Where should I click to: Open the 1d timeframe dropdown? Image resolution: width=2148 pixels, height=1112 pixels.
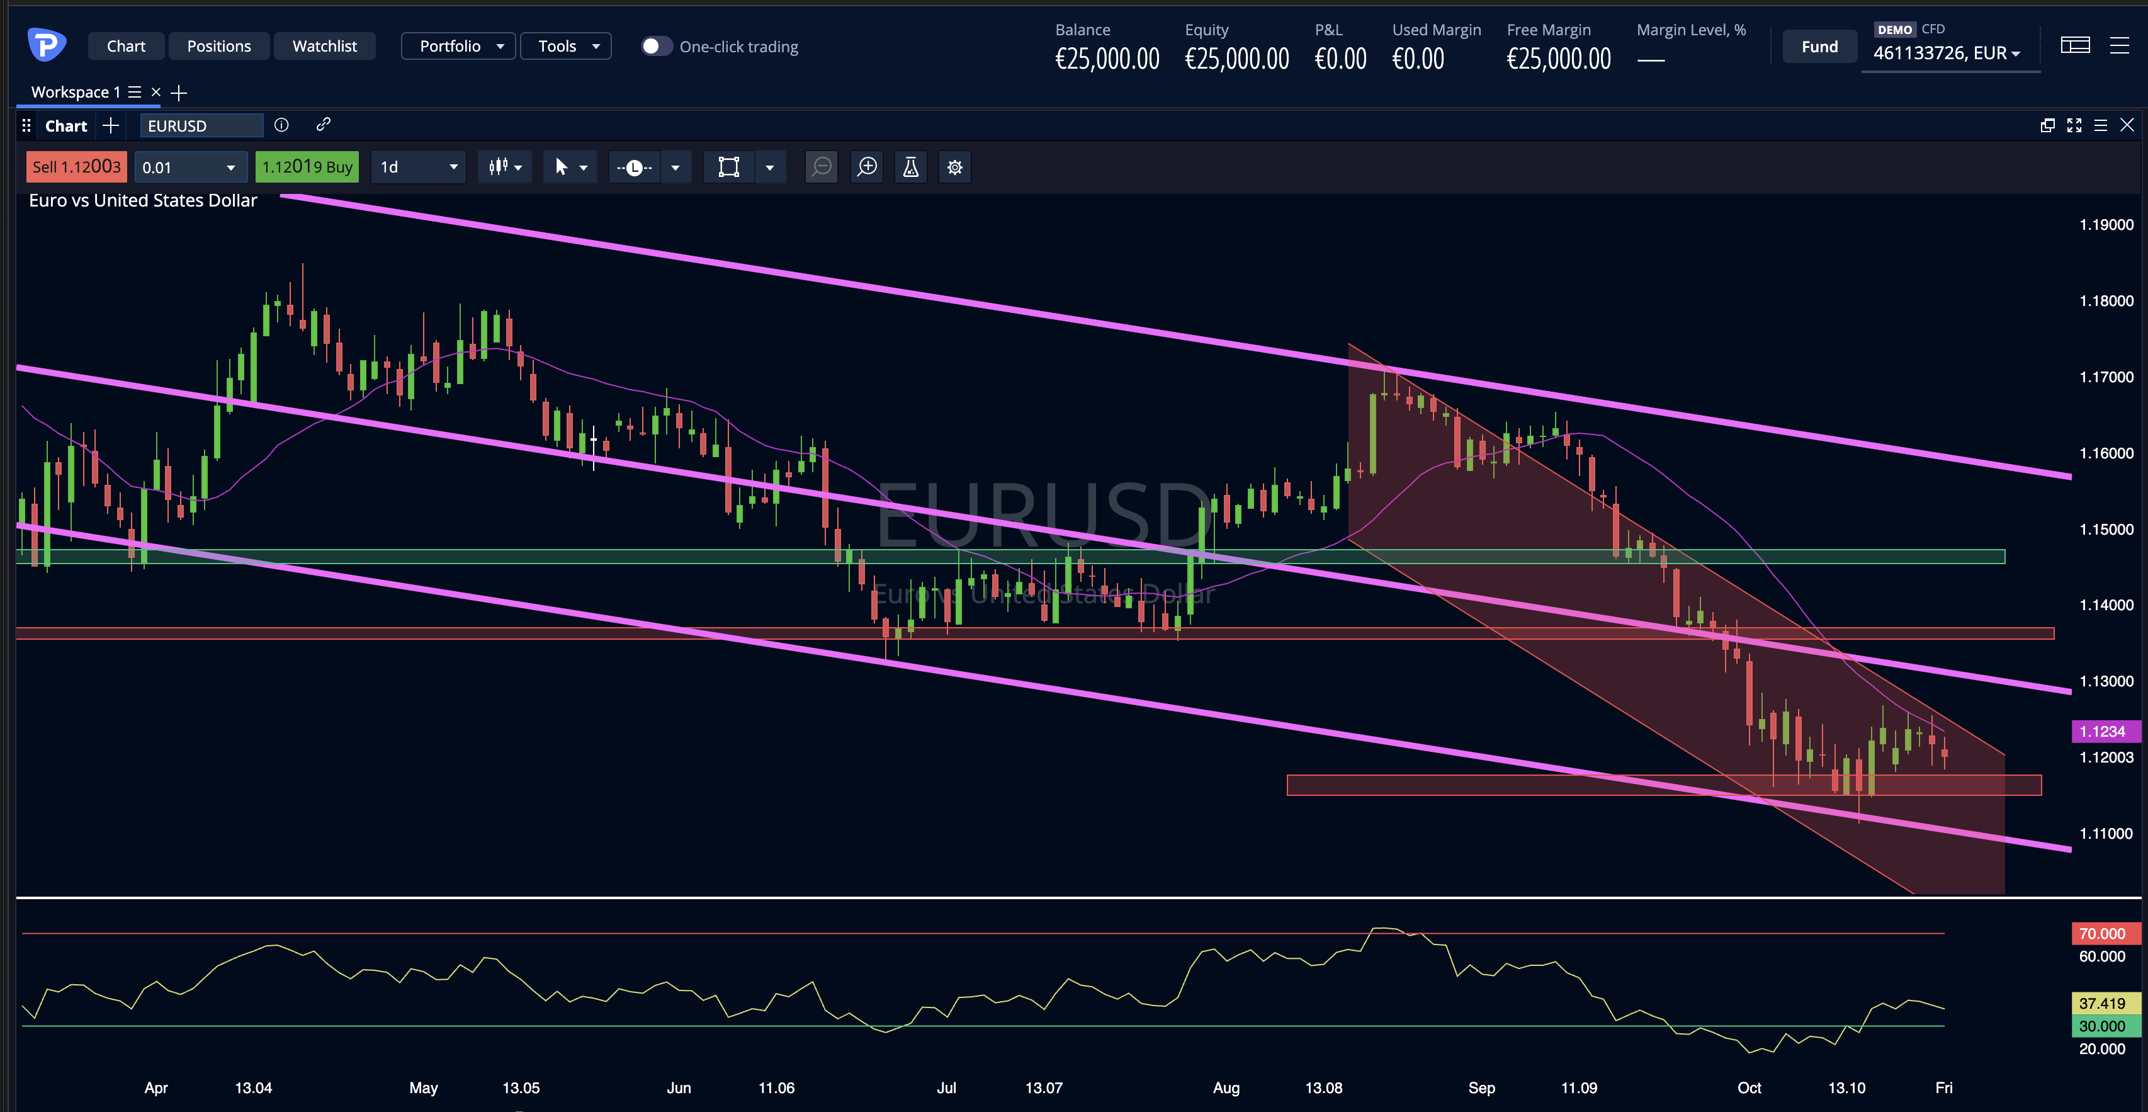[419, 167]
